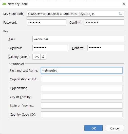Decrease validity years with the down arrow
The width and height of the screenshot is (128, 134).
point(43,58)
